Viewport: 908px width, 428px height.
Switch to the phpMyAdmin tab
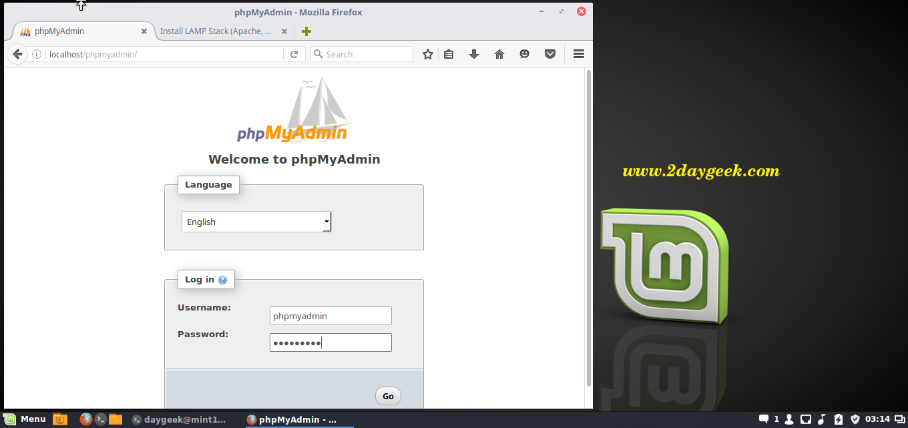tap(83, 31)
